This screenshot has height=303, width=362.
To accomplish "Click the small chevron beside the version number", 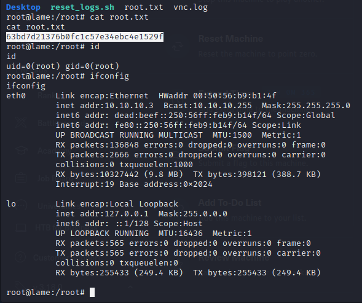I will point(130,287).
